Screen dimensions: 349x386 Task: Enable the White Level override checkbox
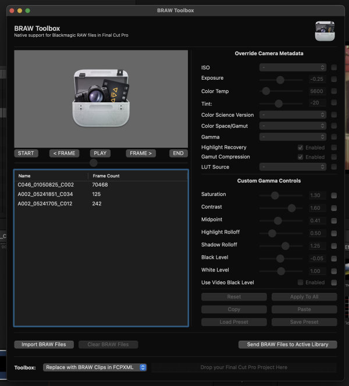coord(334,271)
